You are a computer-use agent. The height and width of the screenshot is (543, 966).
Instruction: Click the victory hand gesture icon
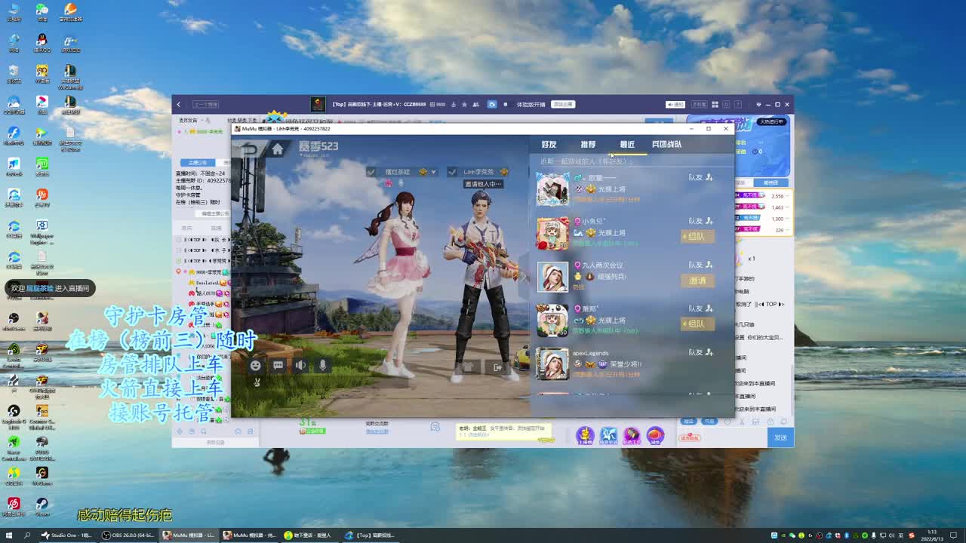click(257, 382)
